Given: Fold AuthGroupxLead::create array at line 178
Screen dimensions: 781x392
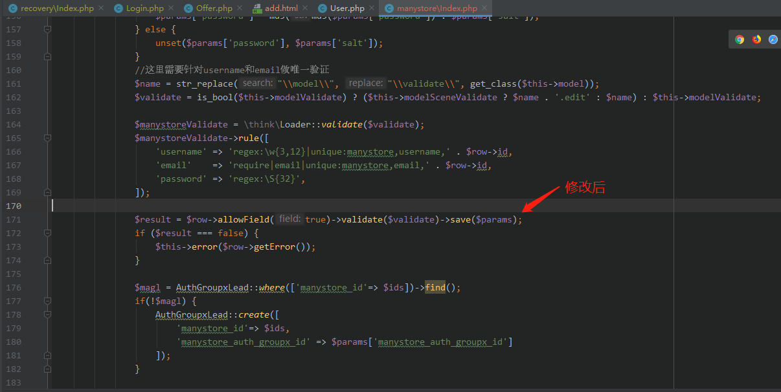Looking at the screenshot, I should 47,315.
